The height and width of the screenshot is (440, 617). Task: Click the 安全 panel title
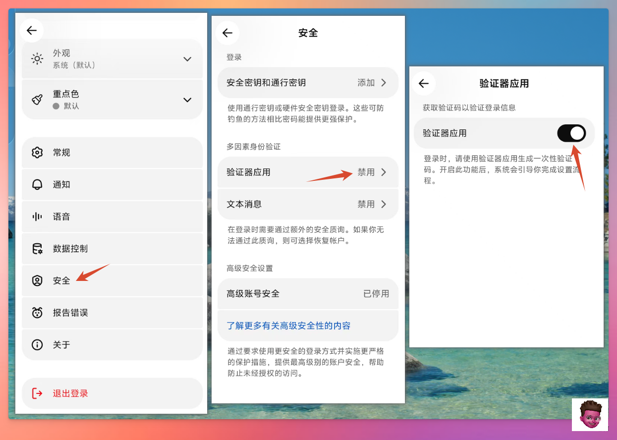coord(308,33)
